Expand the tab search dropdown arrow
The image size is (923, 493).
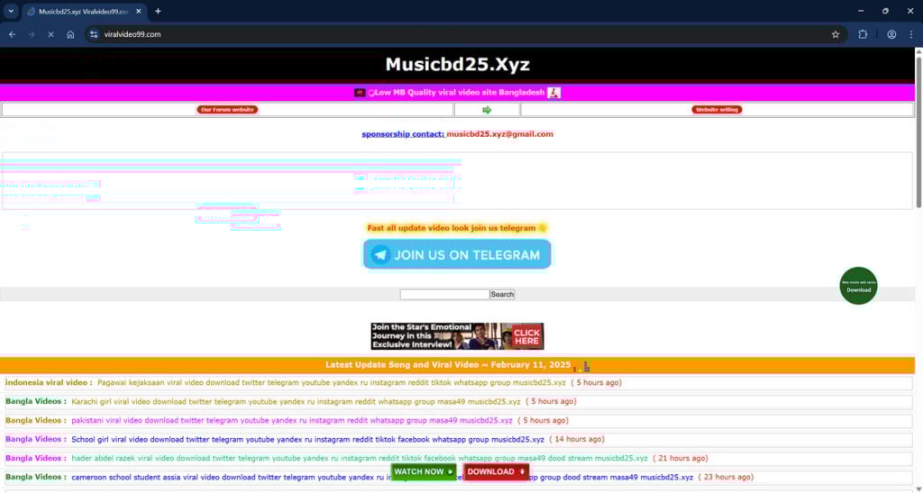[x=11, y=11]
